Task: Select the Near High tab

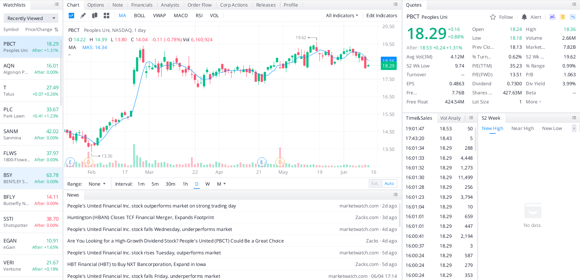Action: coord(523,128)
